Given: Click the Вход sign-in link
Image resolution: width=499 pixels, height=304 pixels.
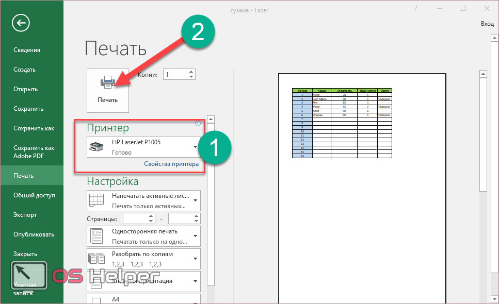Looking at the screenshot, I should click(x=487, y=24).
